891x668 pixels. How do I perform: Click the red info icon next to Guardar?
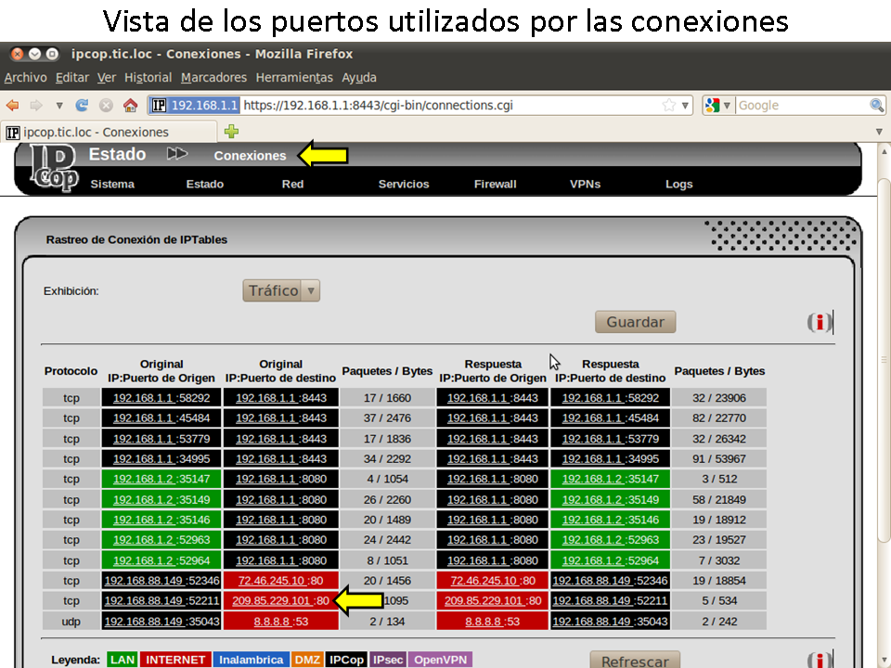pos(819,322)
